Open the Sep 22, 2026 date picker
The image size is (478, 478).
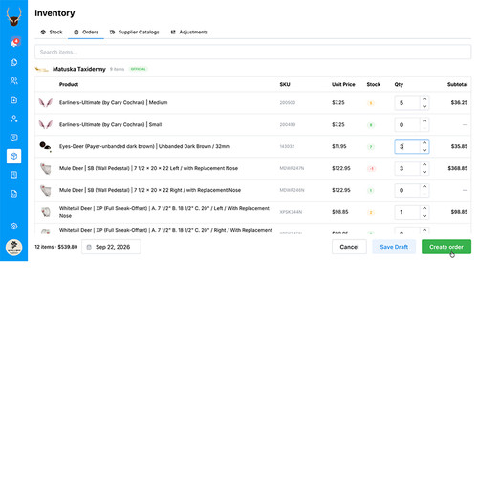pos(111,247)
